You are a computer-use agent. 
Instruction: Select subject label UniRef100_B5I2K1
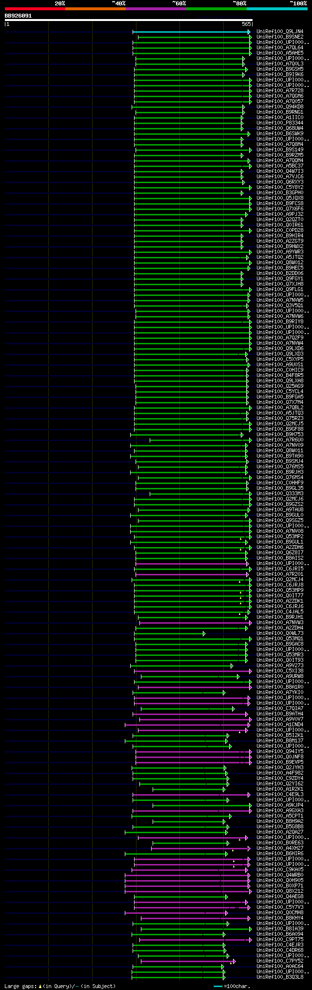click(x=280, y=736)
